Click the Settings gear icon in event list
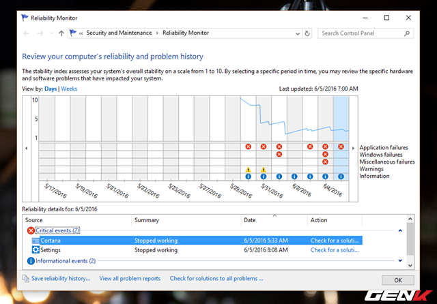Viewport: 437px width, 304px height. [36, 250]
